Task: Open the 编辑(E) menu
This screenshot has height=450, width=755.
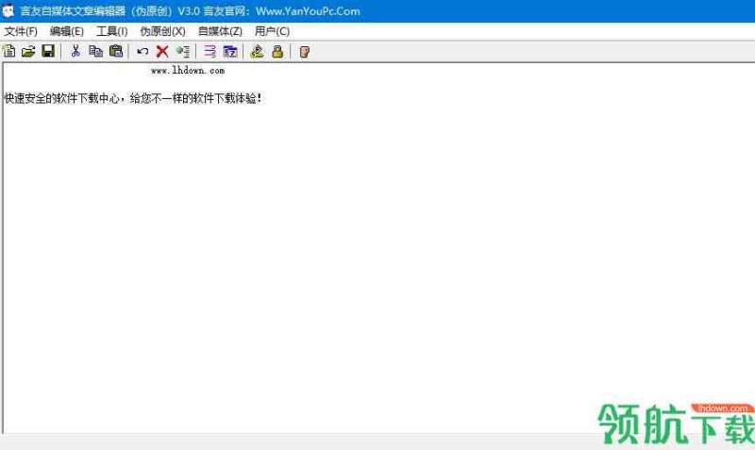Action: pos(66,31)
